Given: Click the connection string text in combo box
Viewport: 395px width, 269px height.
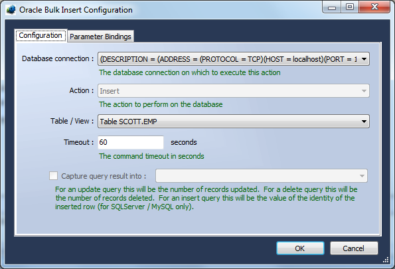Looking at the screenshot, I should (x=228, y=59).
